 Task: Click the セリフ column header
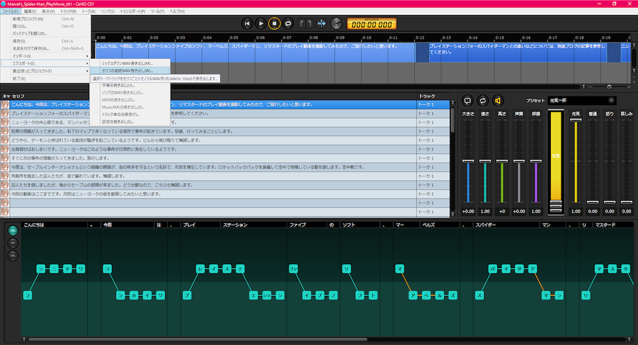pos(18,96)
